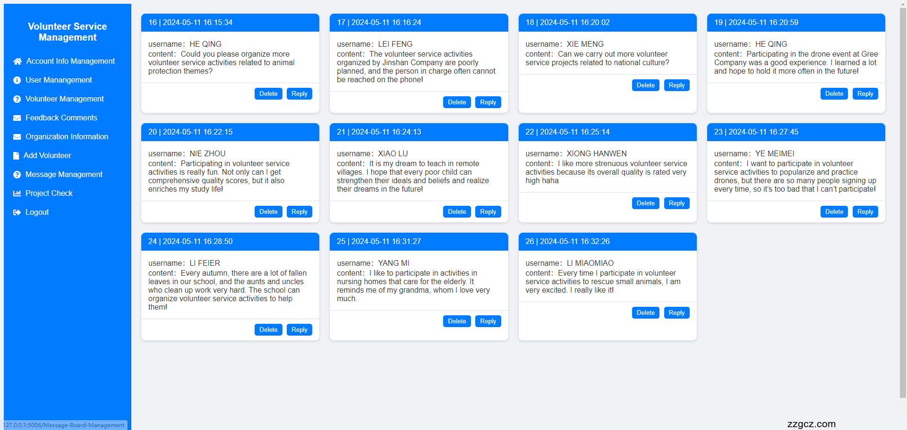Delete message 26 from LI MIAOMIAO
This screenshot has height=430, width=907.
(645, 313)
